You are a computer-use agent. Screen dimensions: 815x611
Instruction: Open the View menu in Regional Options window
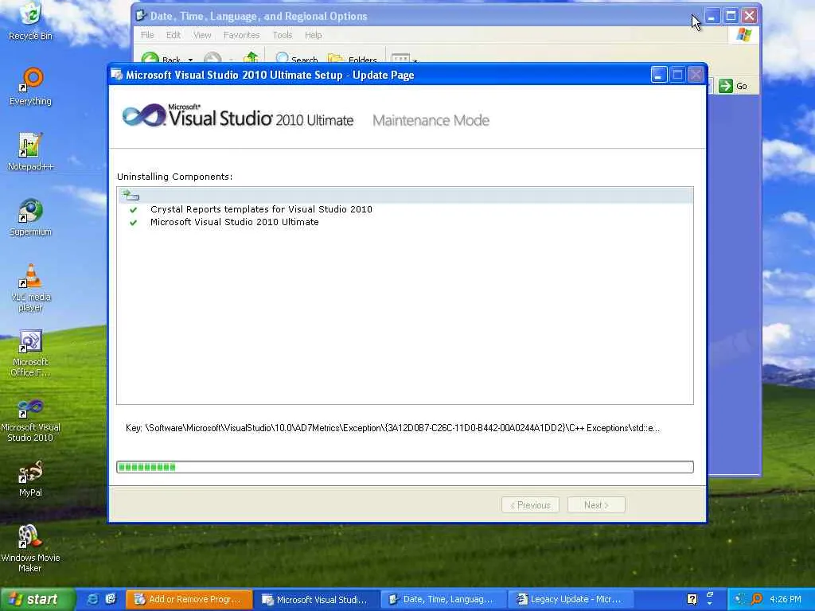(202, 35)
